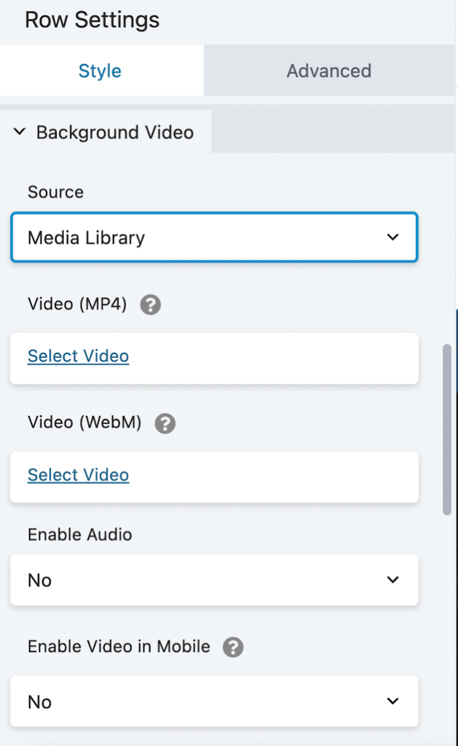Click Select Video link for WebM
The height and width of the screenshot is (746, 458).
(79, 475)
